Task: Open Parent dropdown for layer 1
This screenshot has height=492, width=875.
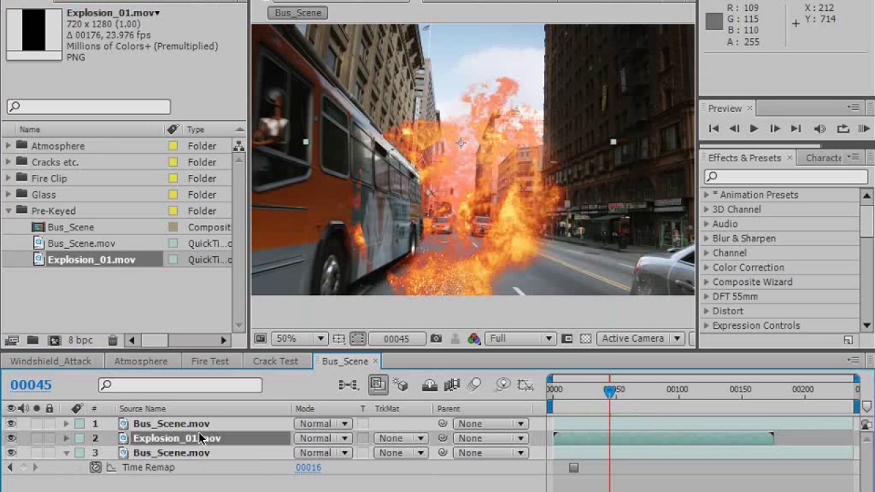Action: point(489,424)
